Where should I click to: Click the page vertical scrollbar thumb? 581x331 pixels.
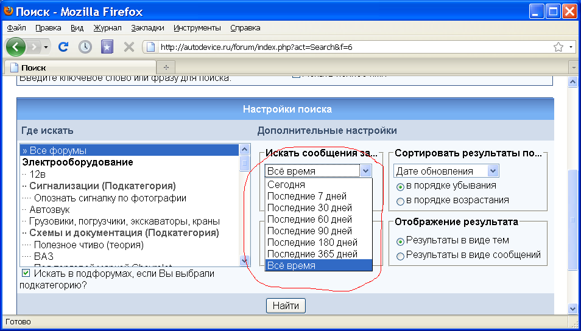(x=572, y=220)
